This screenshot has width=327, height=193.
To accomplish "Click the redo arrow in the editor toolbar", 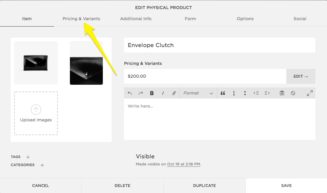I will [x=141, y=93].
